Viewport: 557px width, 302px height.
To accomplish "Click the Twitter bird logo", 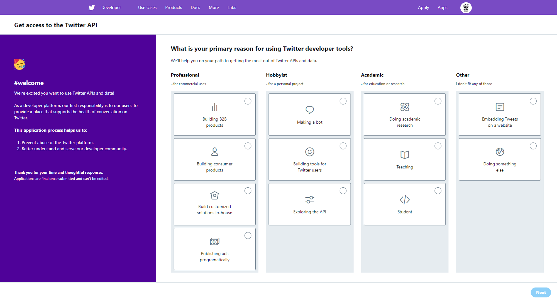I will pyautogui.click(x=92, y=8).
